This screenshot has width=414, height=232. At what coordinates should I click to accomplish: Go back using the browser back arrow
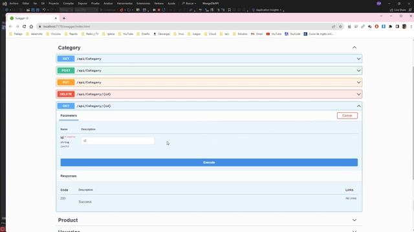[10, 26]
